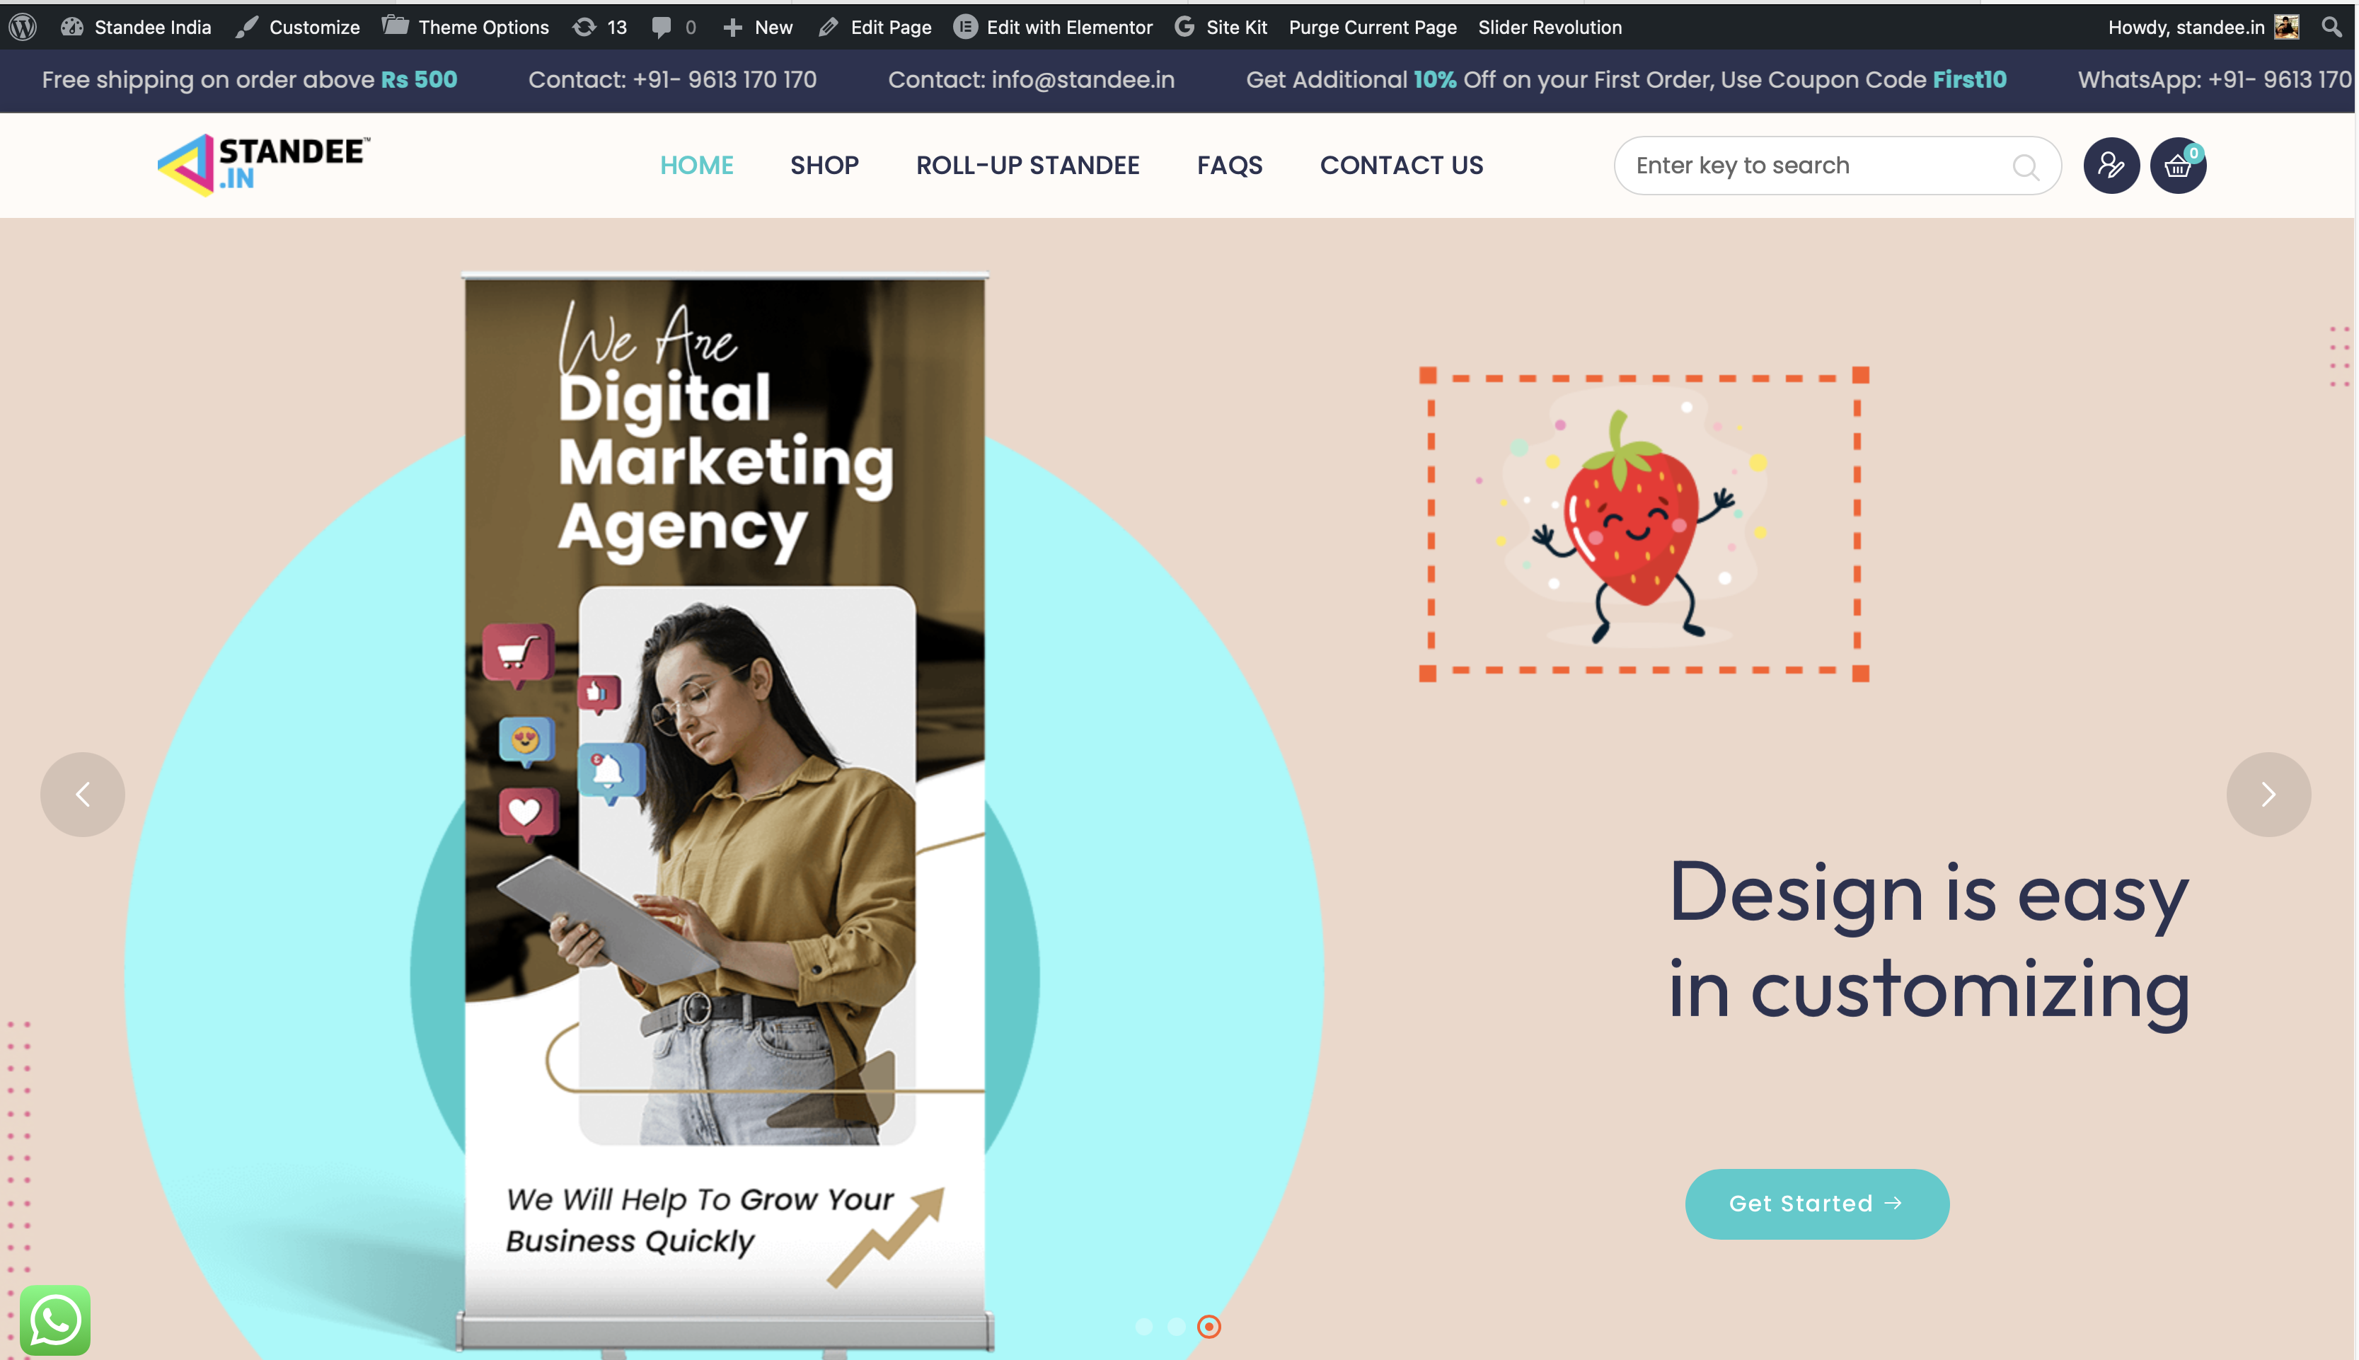
Task: Click the admin bar search magnifier
Action: [x=2331, y=27]
